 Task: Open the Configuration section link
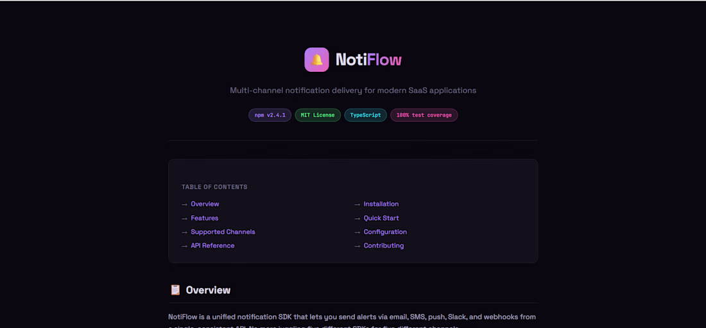[x=385, y=232]
